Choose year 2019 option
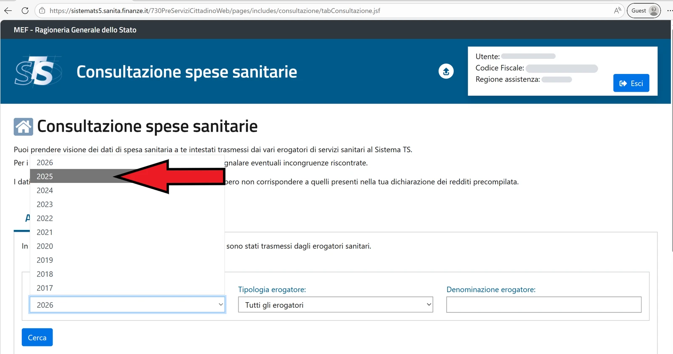Screen dimensions: 673x354 click(x=127, y=260)
